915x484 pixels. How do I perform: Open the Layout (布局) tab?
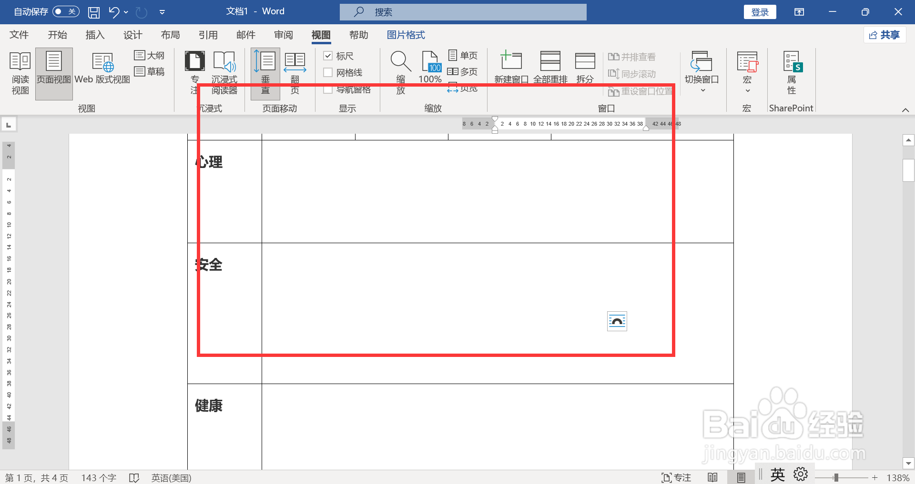click(x=170, y=35)
